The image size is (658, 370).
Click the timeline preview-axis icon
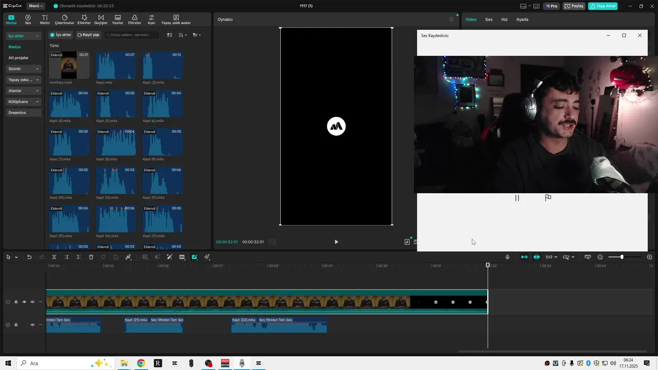click(x=566, y=257)
